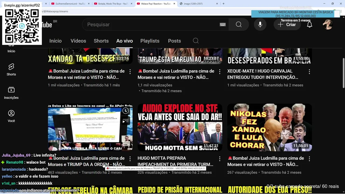Close the image (1200×2557) tab
The width and height of the screenshot is (345, 194).
tap(217, 4)
